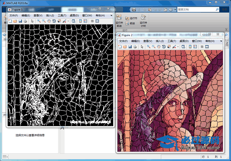The image size is (231, 161).
Task: Activate Zoom Out tool in Figure 2
Action: [153, 47]
